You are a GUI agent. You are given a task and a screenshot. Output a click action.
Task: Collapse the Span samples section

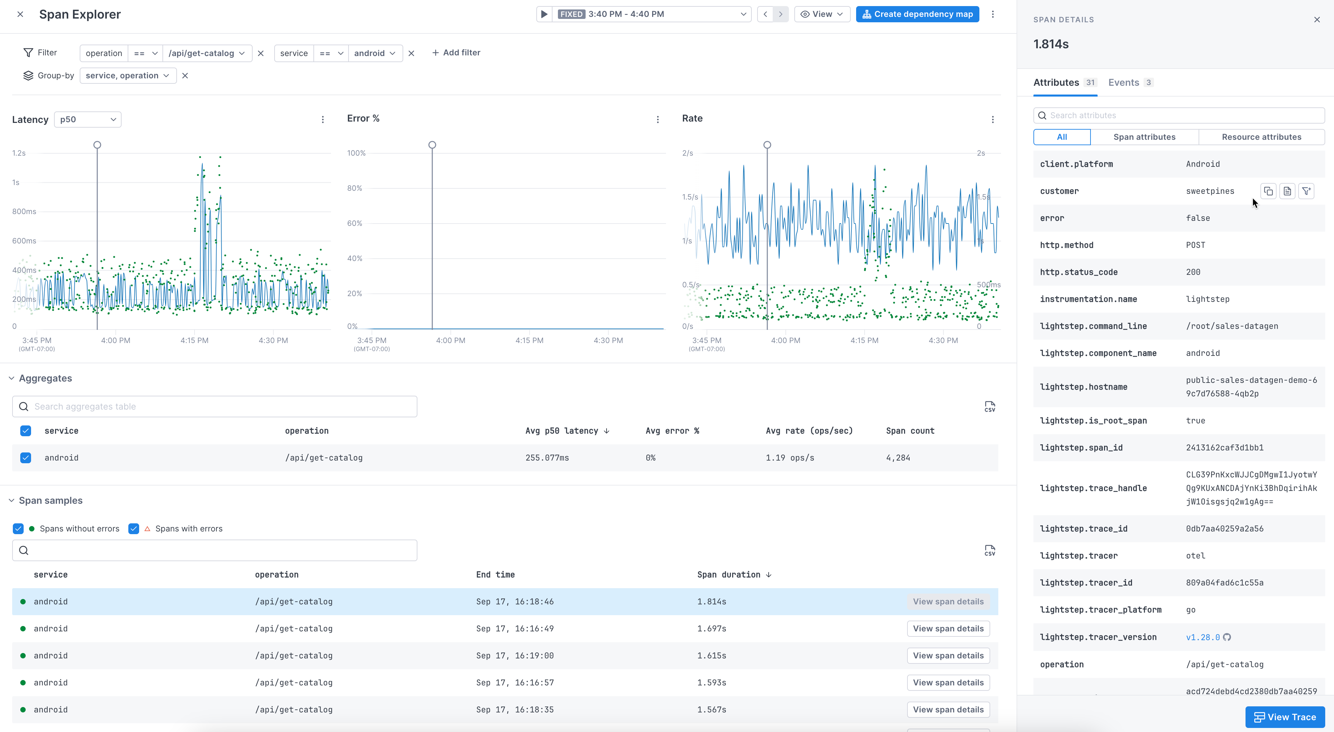tap(11, 500)
